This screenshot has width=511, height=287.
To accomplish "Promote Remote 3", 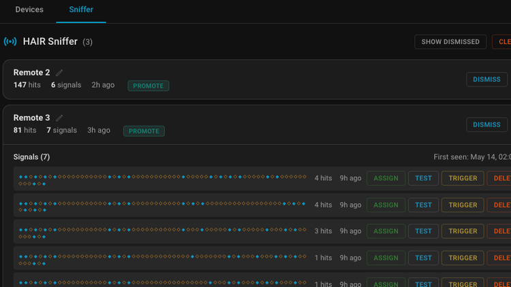I will click(144, 131).
